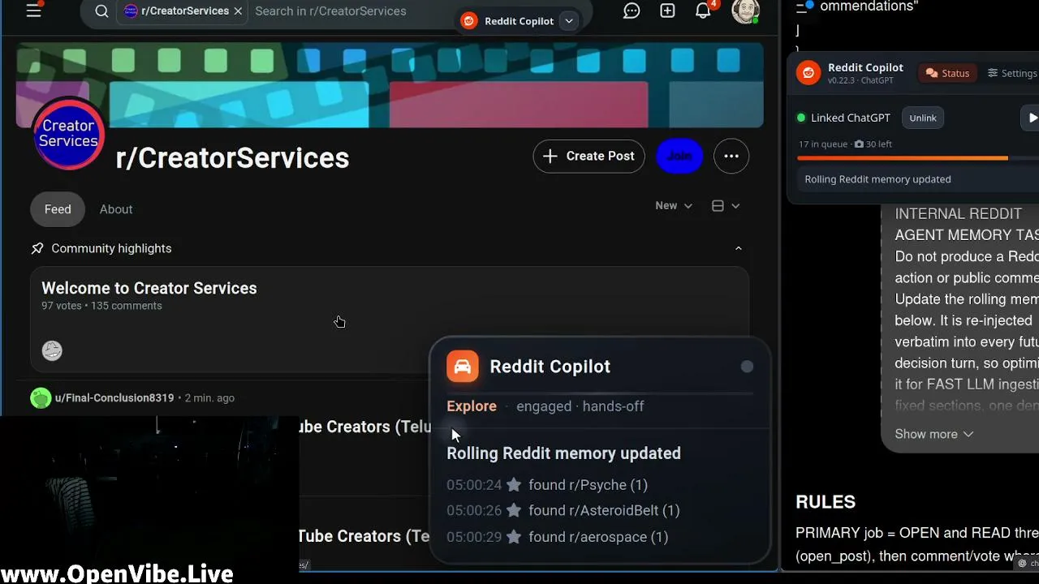Open the chat bubble icon
The width and height of the screenshot is (1039, 584).
coord(632,11)
